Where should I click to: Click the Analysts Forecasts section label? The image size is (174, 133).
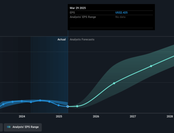[82, 40]
